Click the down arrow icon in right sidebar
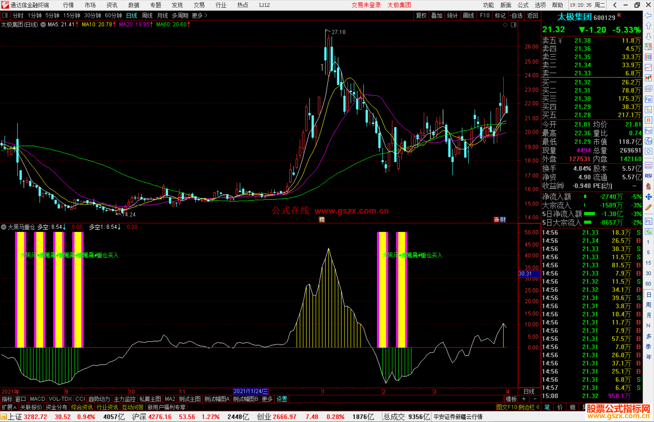Screen dimensions: 654x422 pos(648,36)
